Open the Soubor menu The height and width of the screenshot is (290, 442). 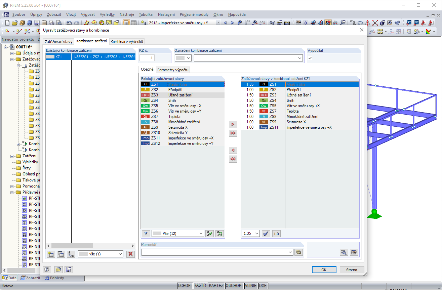[x=19, y=14]
